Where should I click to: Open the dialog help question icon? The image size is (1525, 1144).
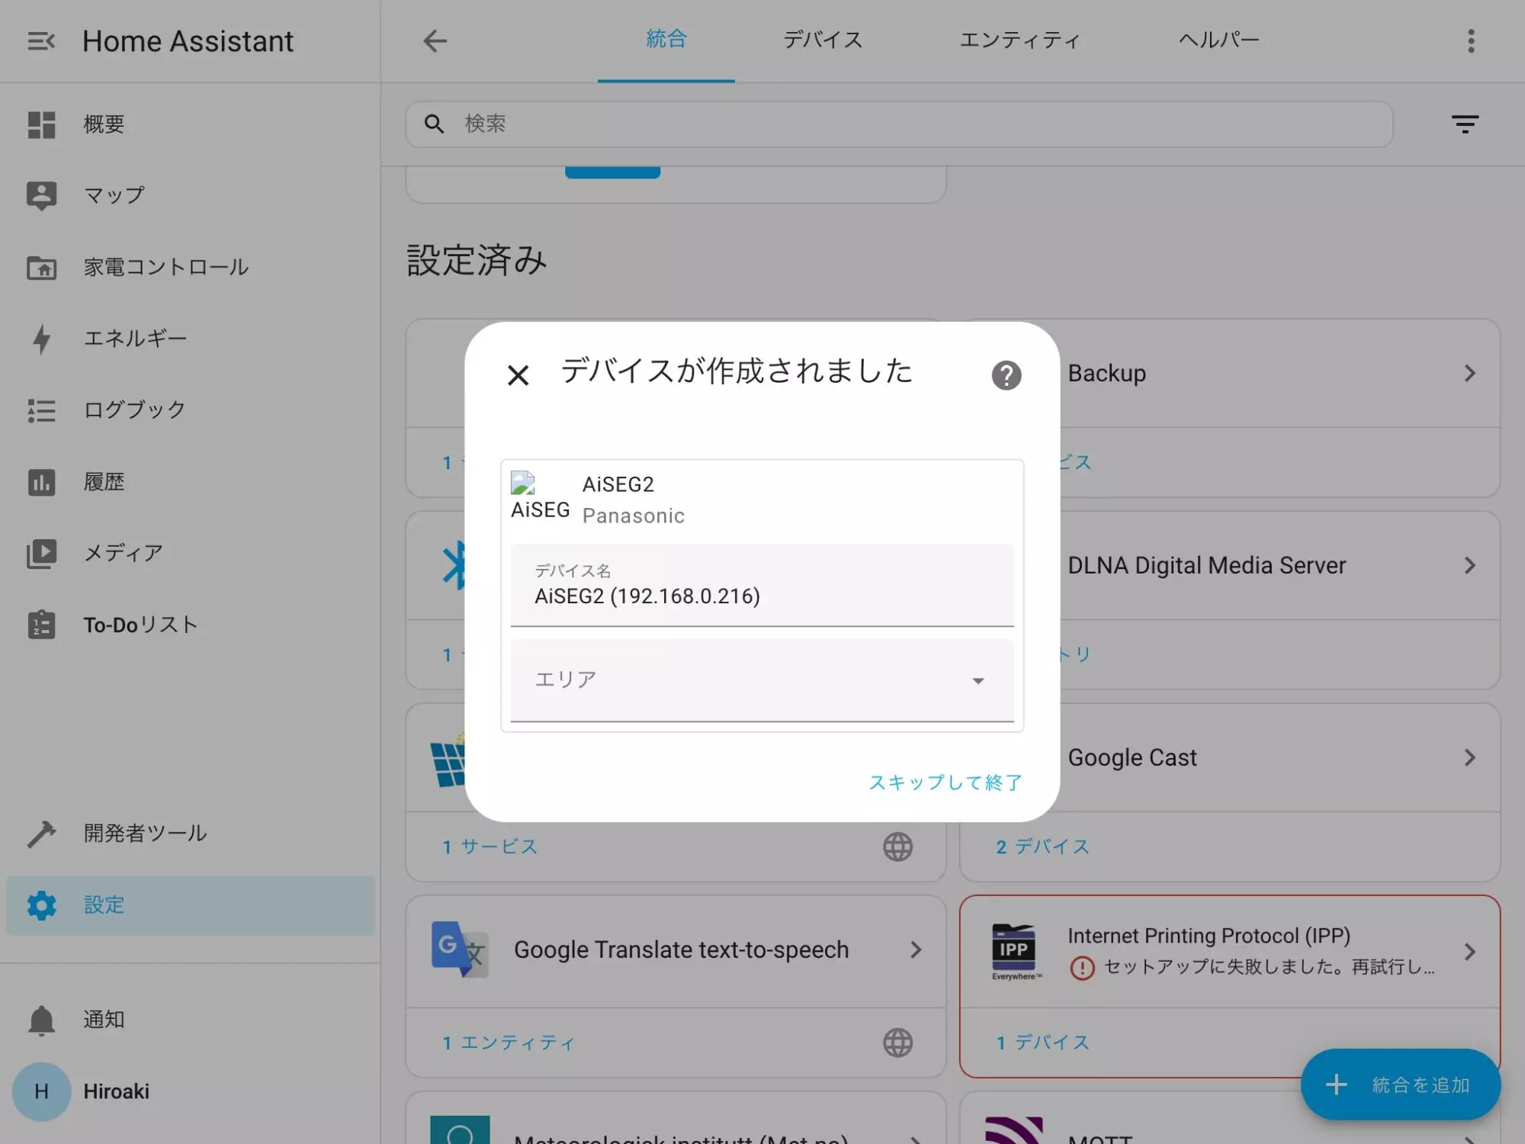(x=1006, y=375)
